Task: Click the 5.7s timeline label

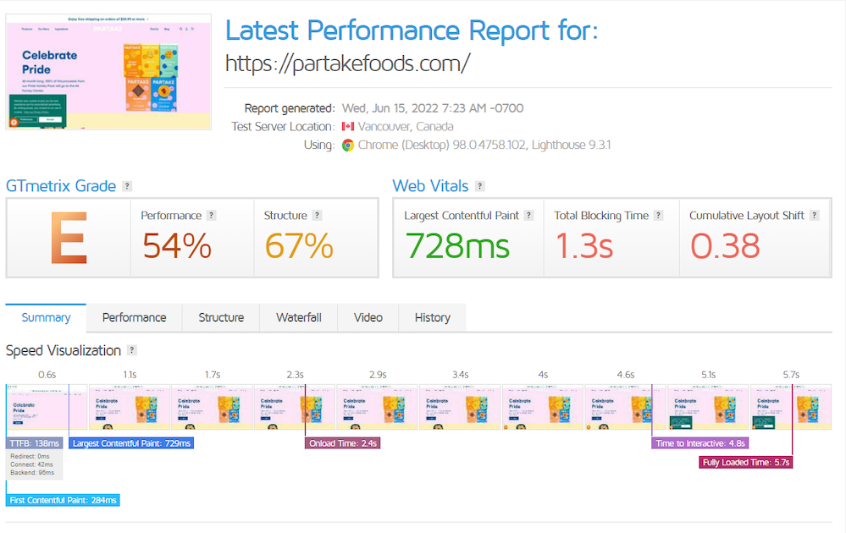Action: point(791,375)
